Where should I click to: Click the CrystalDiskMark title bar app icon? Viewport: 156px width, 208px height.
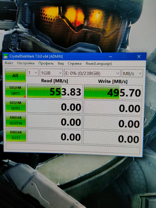click(6, 56)
